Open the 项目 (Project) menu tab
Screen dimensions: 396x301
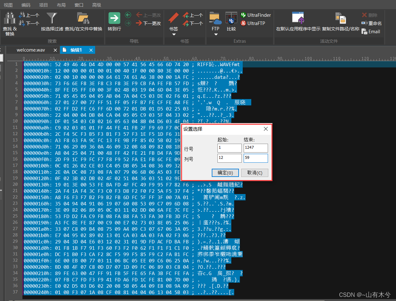pos(44,5)
